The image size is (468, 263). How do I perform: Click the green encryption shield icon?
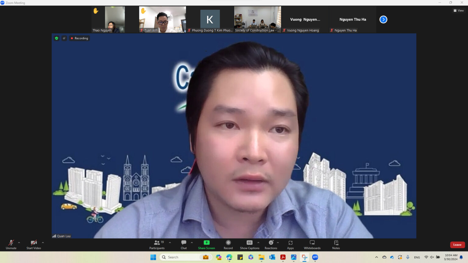click(56, 38)
